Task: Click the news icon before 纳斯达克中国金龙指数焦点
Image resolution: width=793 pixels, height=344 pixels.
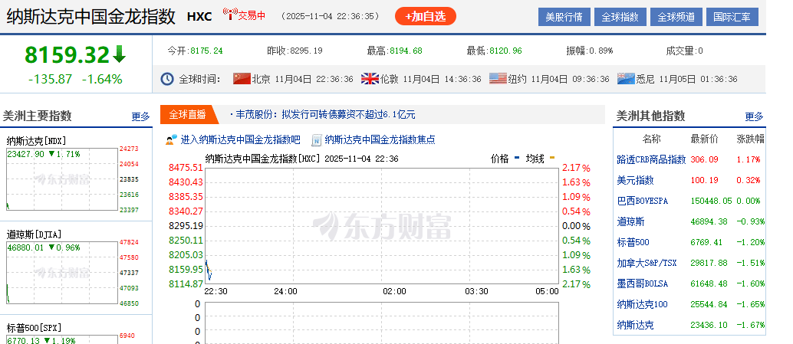Action: coord(316,139)
